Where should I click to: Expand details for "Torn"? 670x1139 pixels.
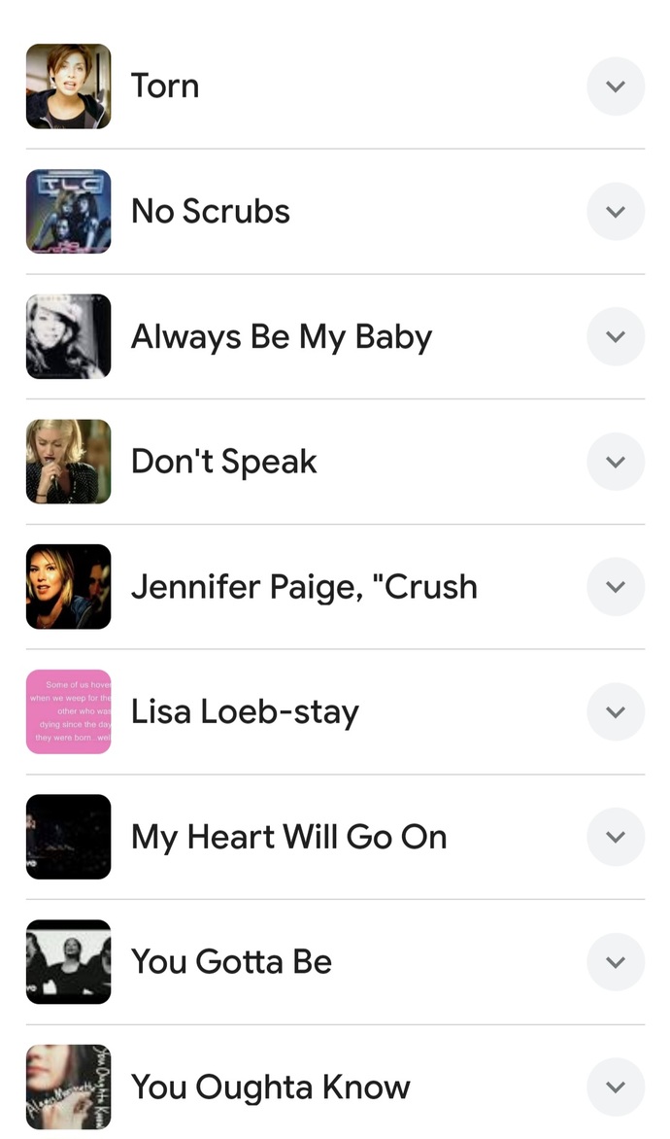pyautogui.click(x=616, y=86)
